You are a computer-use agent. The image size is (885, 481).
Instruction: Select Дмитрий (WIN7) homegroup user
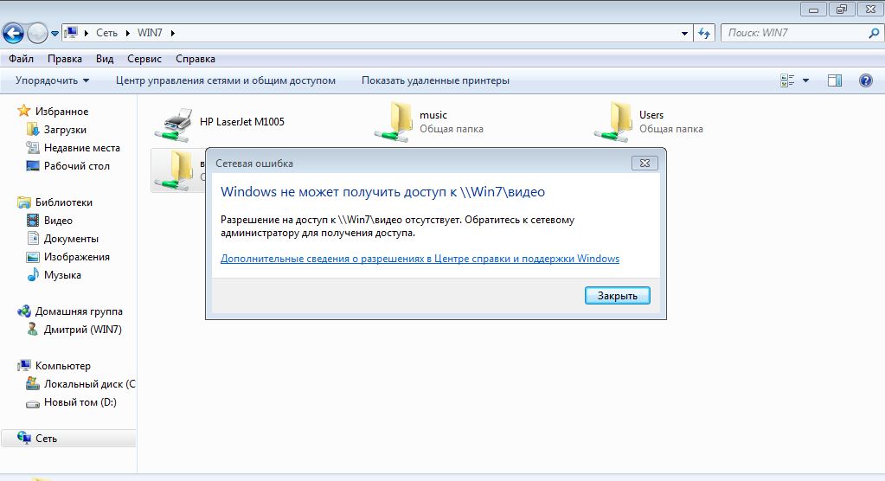[82, 330]
